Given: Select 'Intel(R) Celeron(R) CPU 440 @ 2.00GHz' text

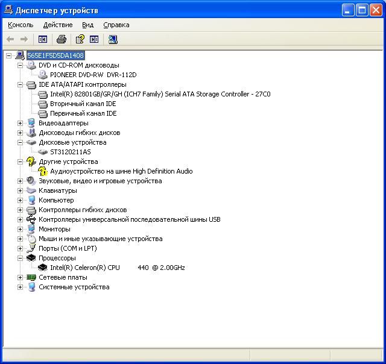Looking at the screenshot, I should point(118,268).
